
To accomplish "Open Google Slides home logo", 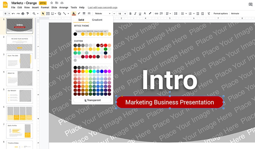I will tap(5, 5).
